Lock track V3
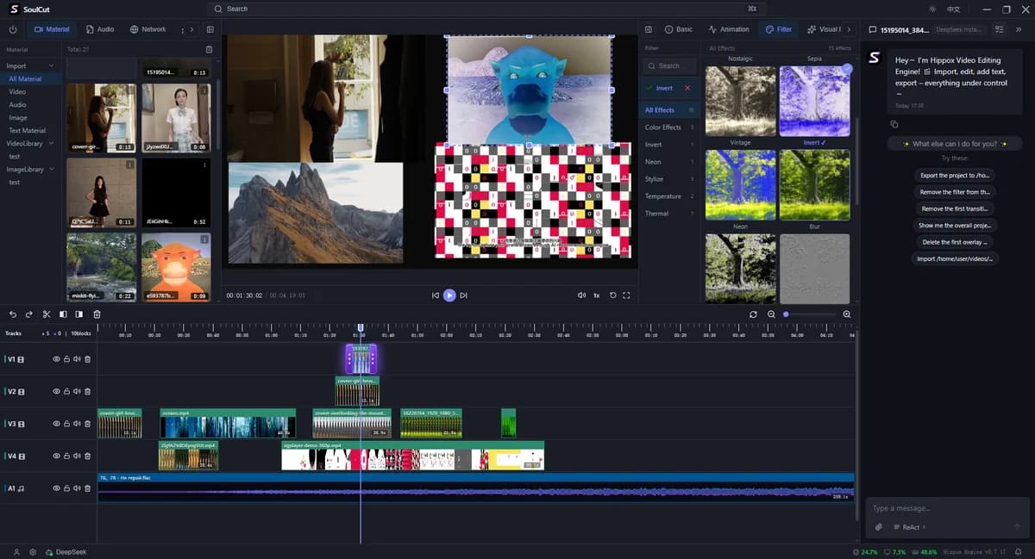The image size is (1035, 559). (x=67, y=424)
